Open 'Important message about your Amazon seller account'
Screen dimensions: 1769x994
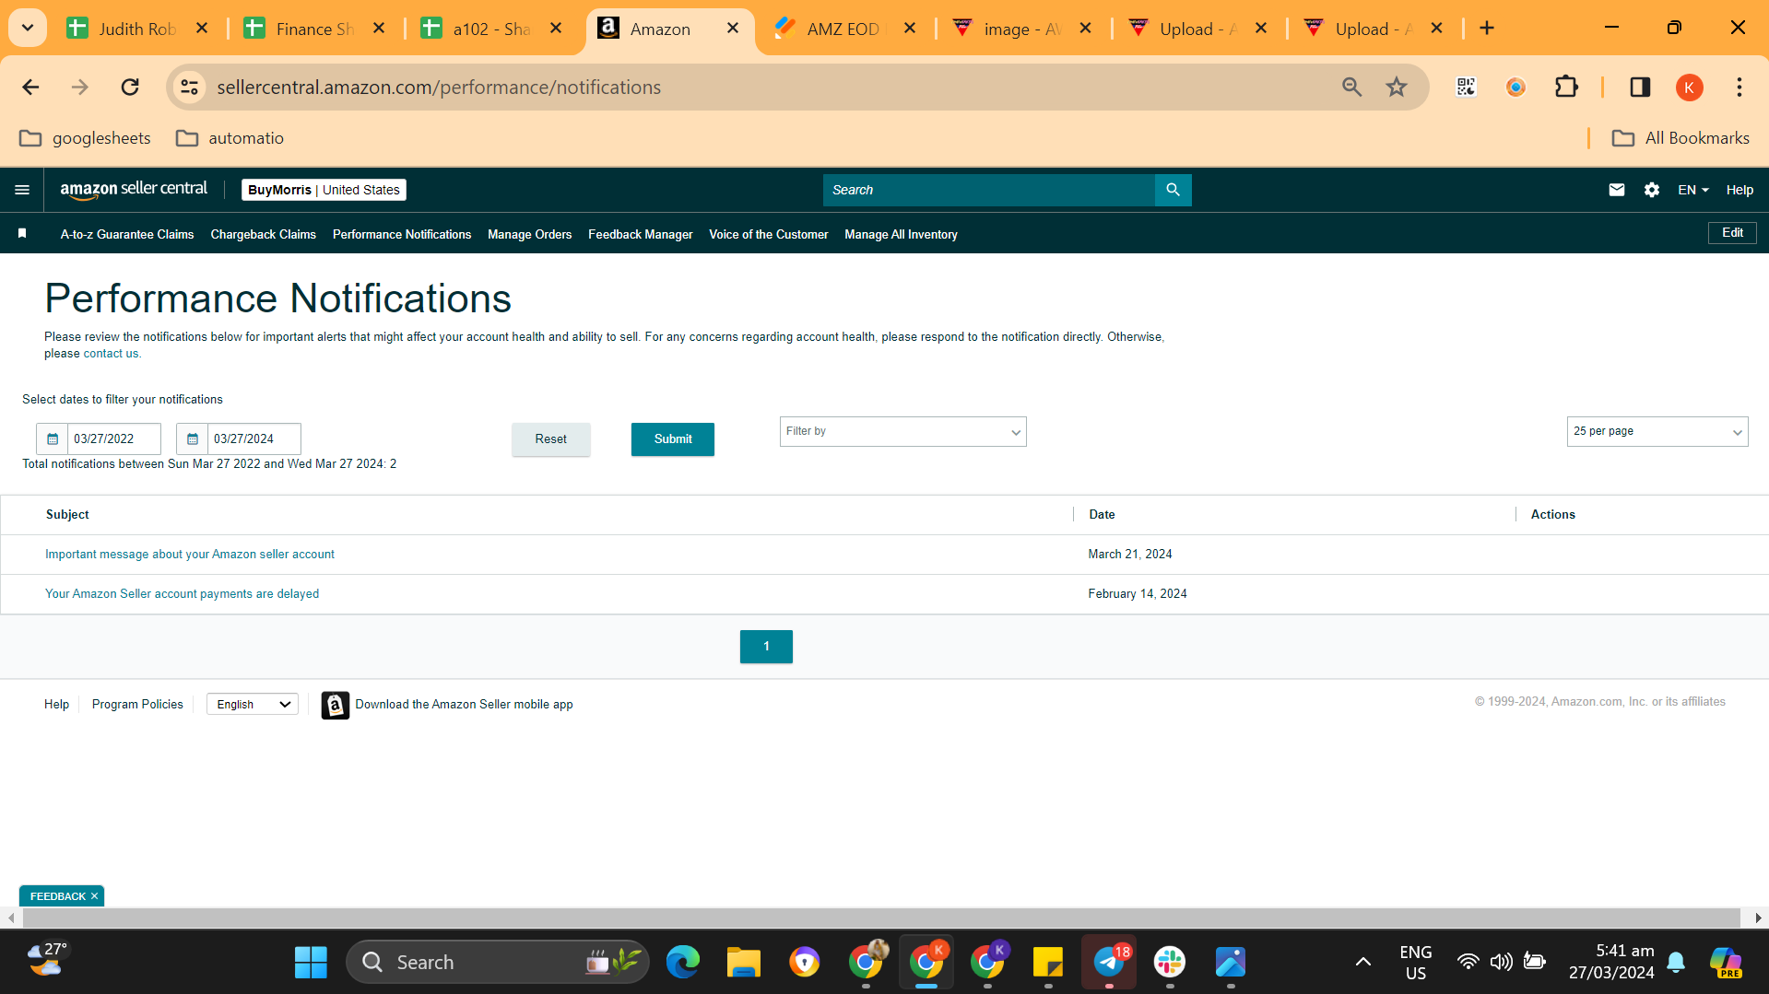(x=190, y=555)
